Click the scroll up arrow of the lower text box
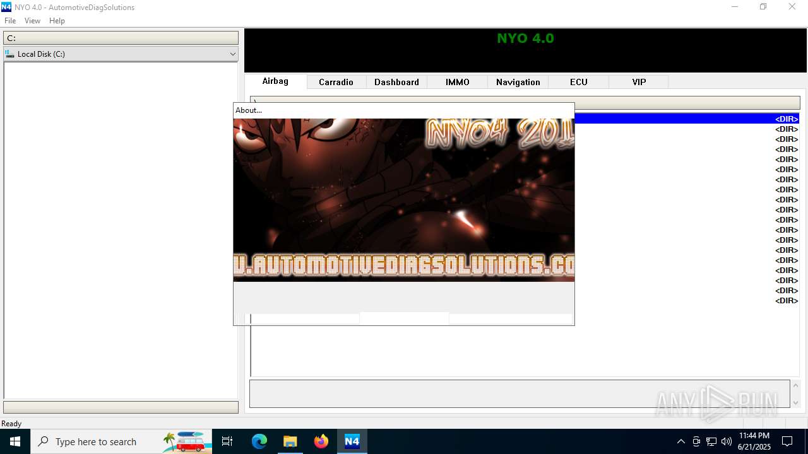Viewport: 808px width, 454px height. (795, 385)
